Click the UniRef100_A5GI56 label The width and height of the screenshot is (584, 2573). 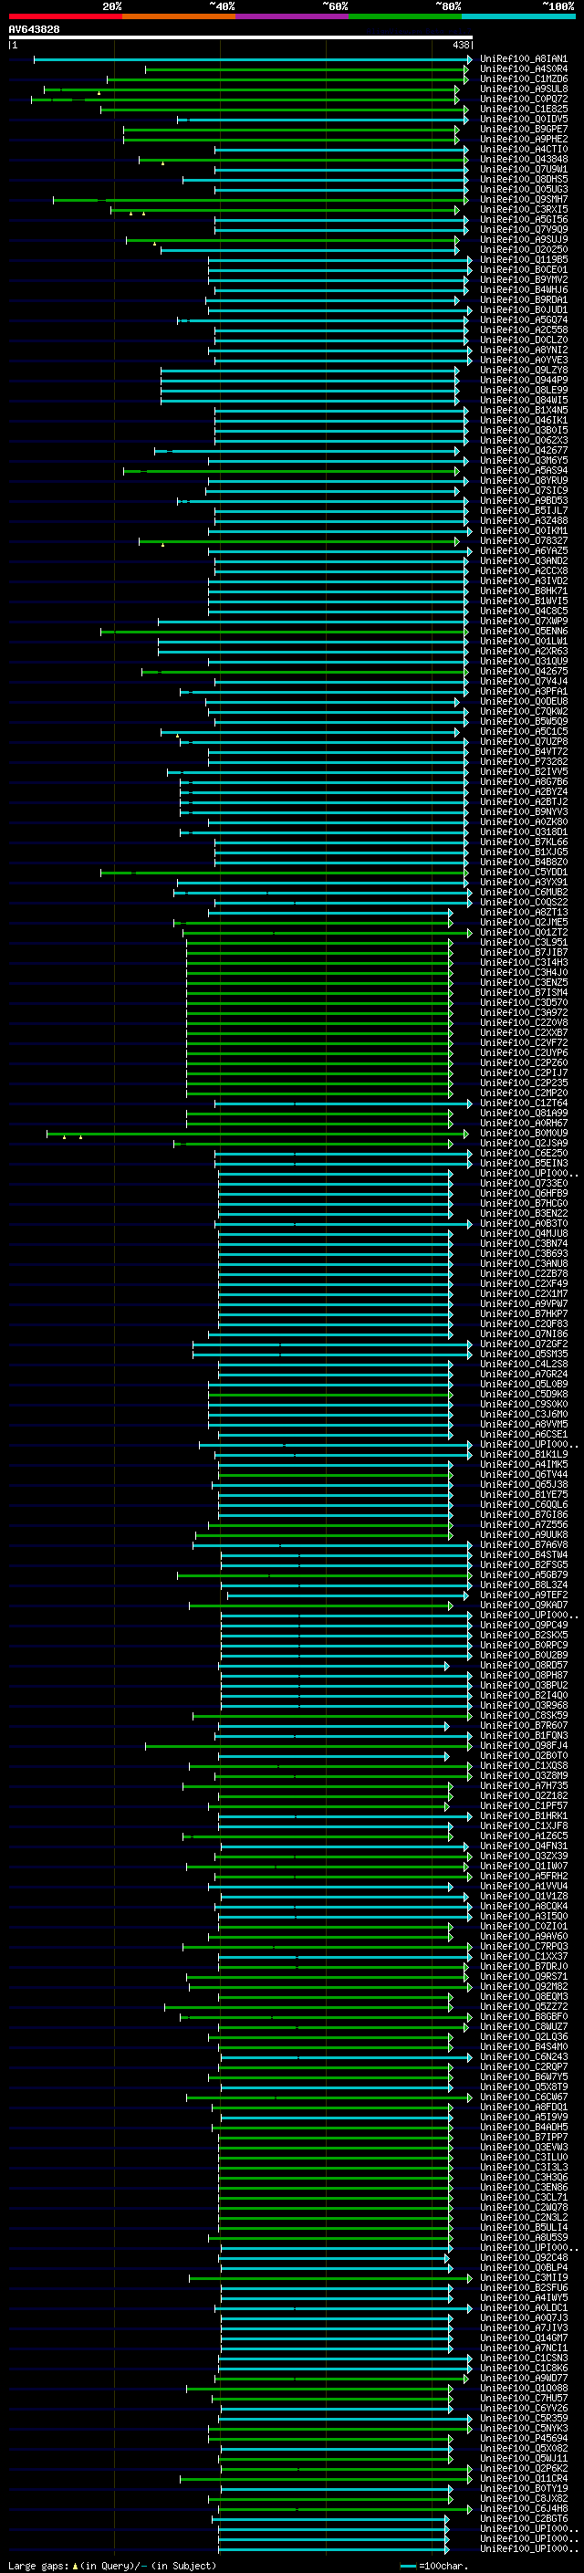[x=523, y=219]
